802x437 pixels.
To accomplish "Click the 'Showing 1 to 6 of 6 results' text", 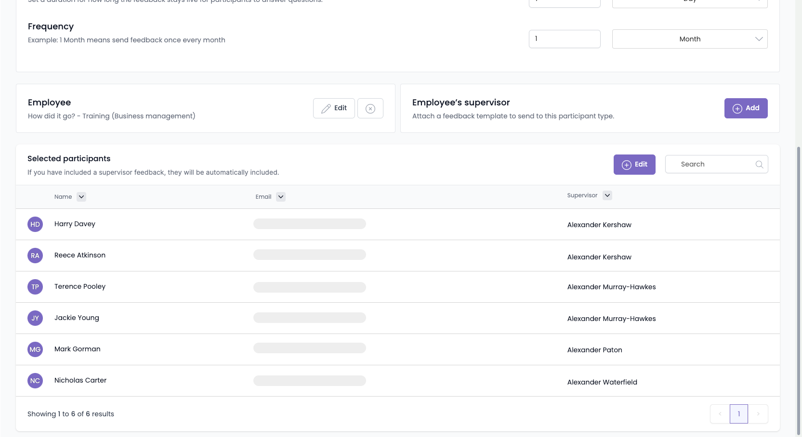I will [x=71, y=414].
